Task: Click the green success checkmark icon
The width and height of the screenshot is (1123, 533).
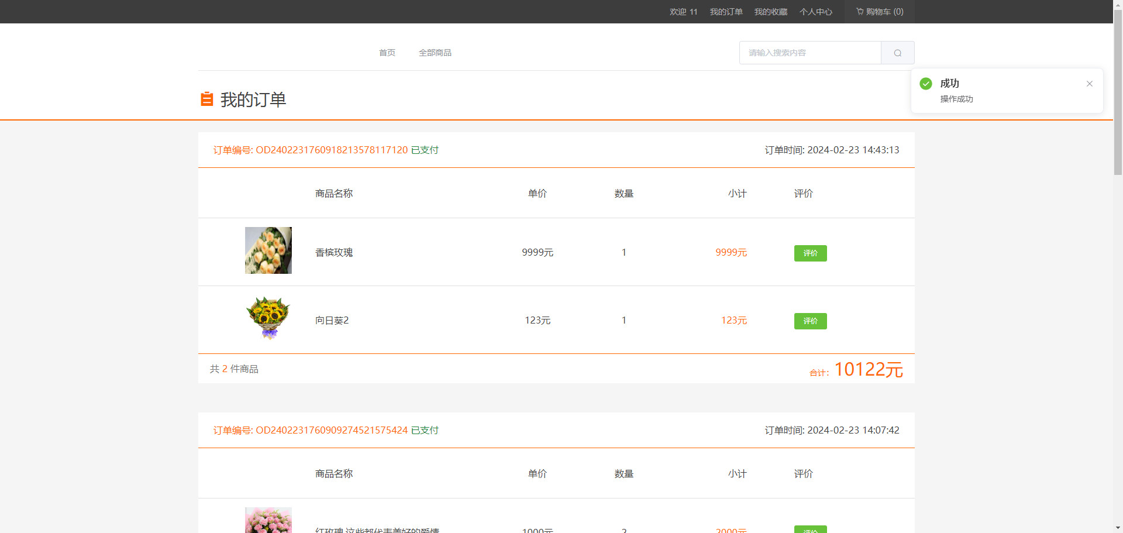Action: click(926, 84)
